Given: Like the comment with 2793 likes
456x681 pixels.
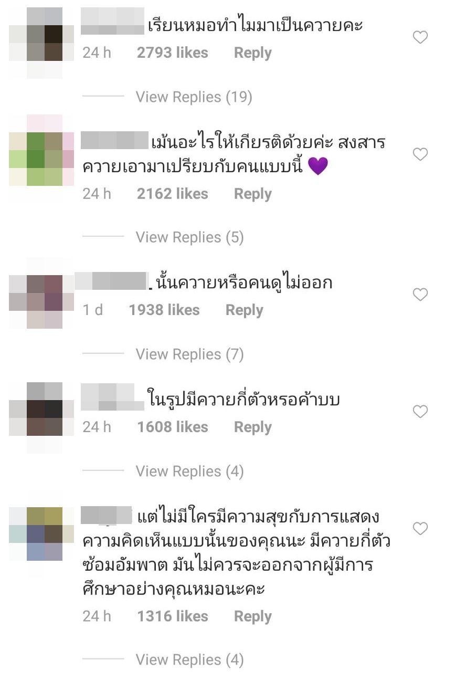Looking at the screenshot, I should click(x=420, y=37).
